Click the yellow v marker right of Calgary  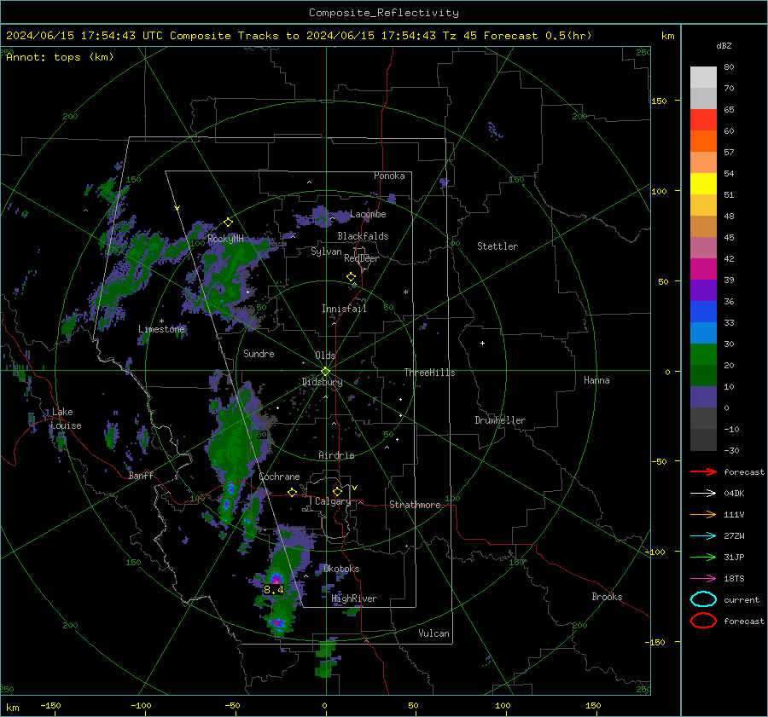point(355,488)
